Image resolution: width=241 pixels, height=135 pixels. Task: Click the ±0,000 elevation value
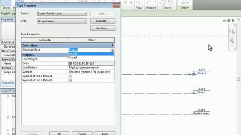[201, 110]
